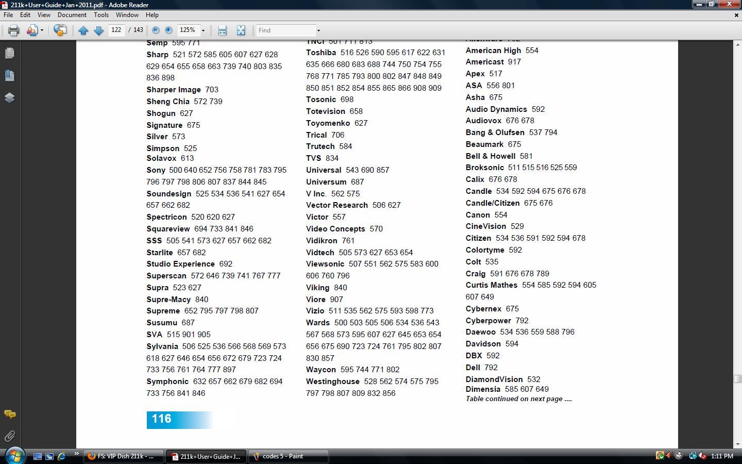Click the 'Sylvania' brand entry
The height and width of the screenshot is (464, 742).
click(162, 346)
